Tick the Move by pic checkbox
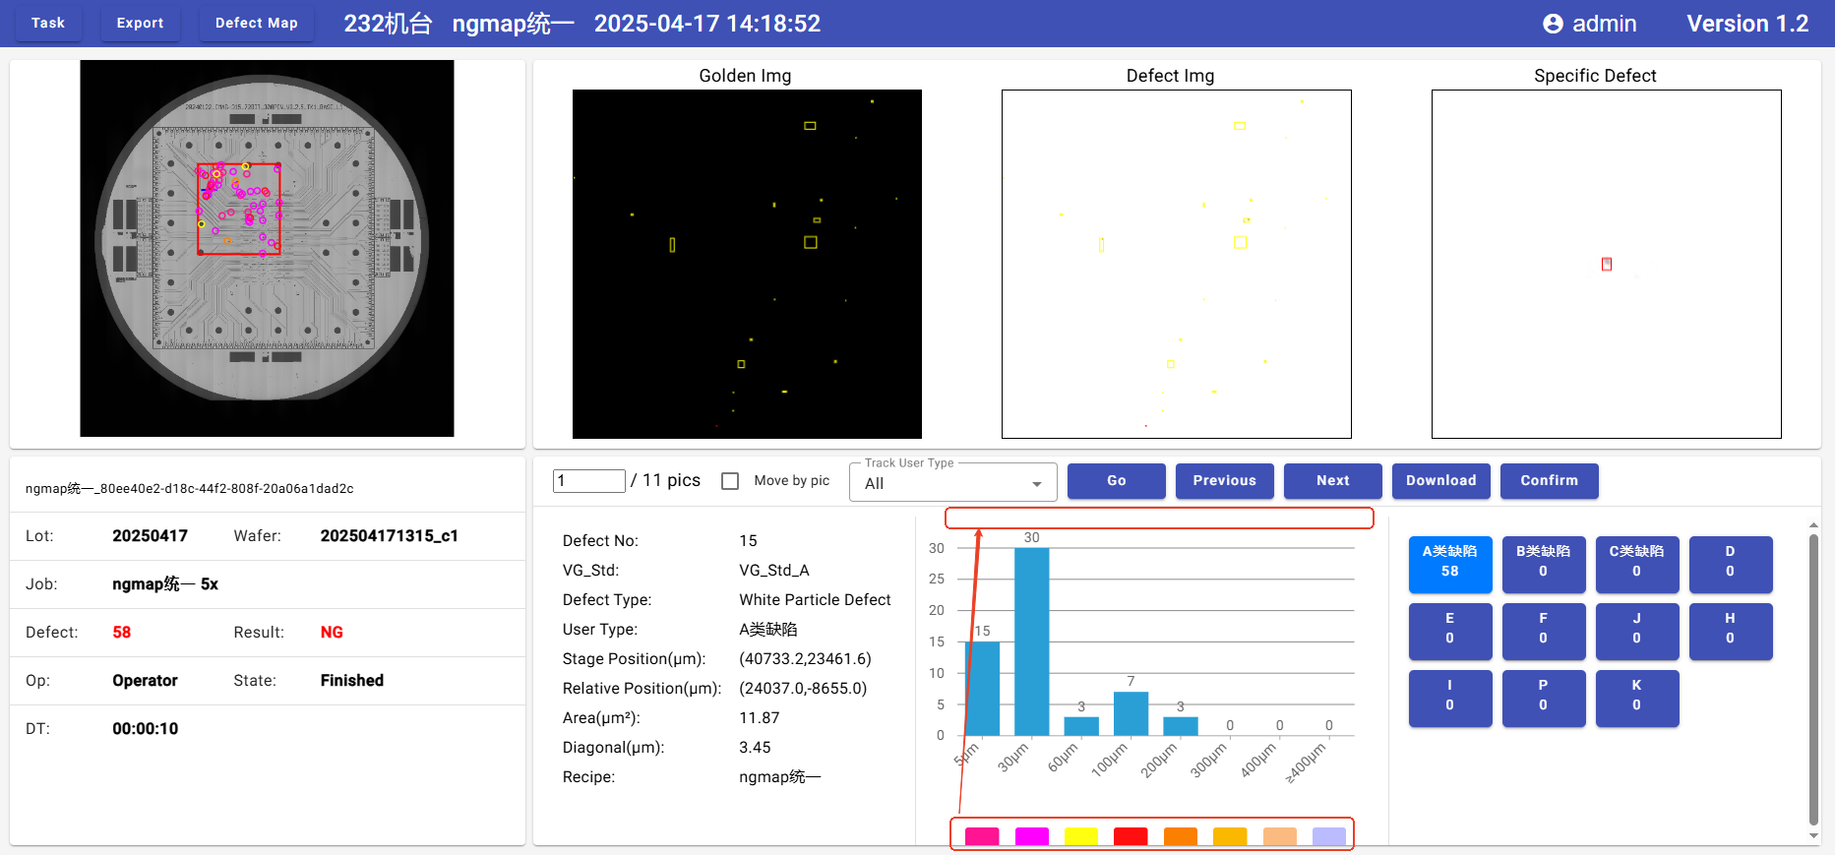Viewport: 1835px width, 855px height. coord(730,481)
